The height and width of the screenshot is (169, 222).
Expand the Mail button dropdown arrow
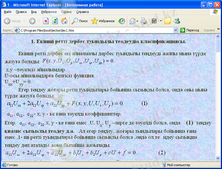point(137,21)
